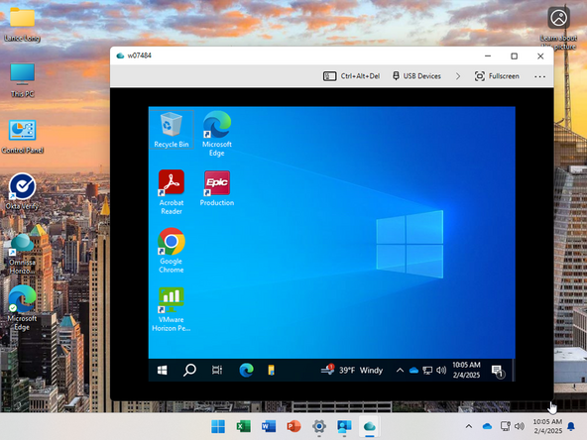
Task: Open Excel from the host taskbar
Action: pos(243,426)
